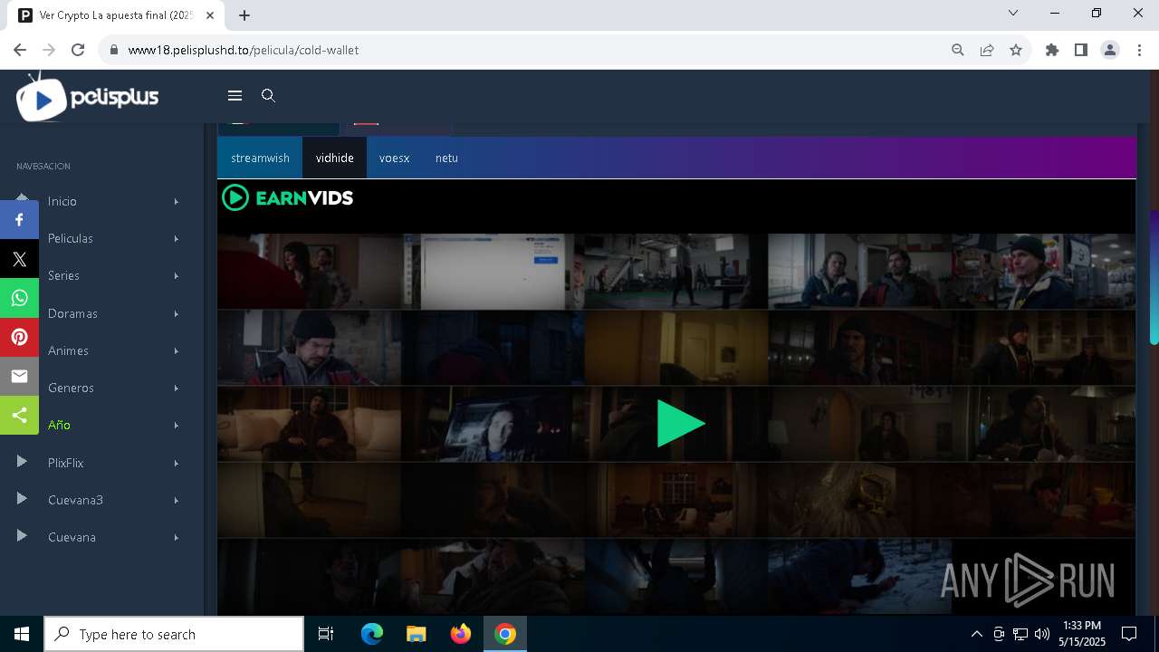The height and width of the screenshot is (652, 1159).
Task: Expand the Animes submenu arrow
Action: (x=177, y=350)
